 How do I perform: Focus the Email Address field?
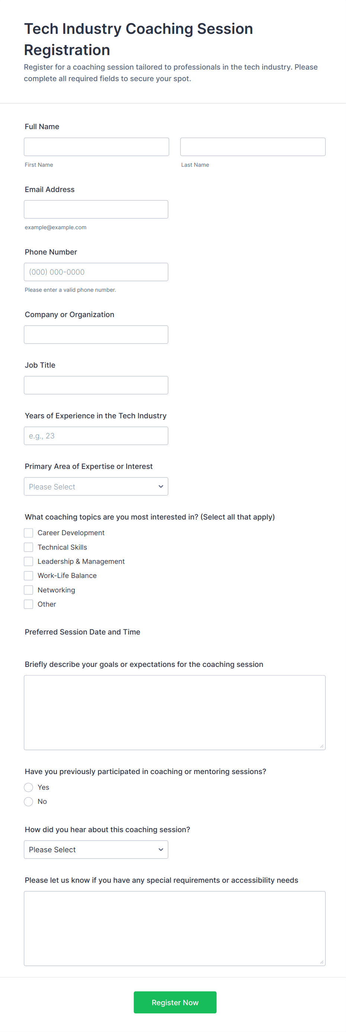(x=96, y=210)
